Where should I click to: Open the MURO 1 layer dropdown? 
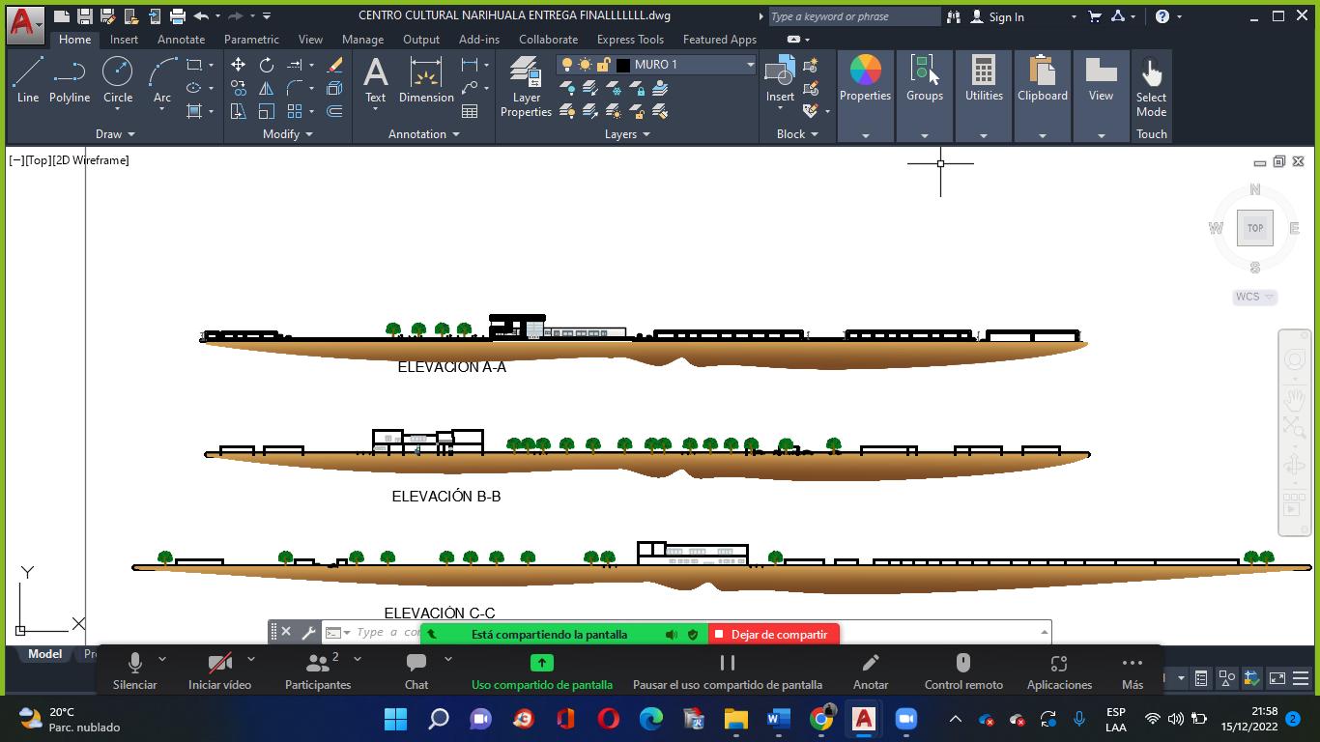click(750, 65)
